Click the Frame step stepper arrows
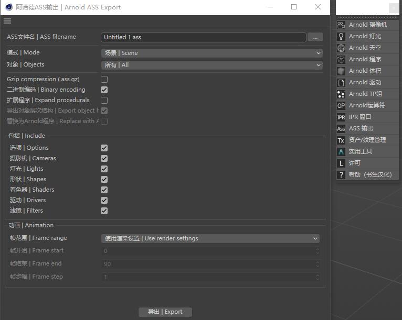This screenshot has height=320, width=402. [x=318, y=277]
